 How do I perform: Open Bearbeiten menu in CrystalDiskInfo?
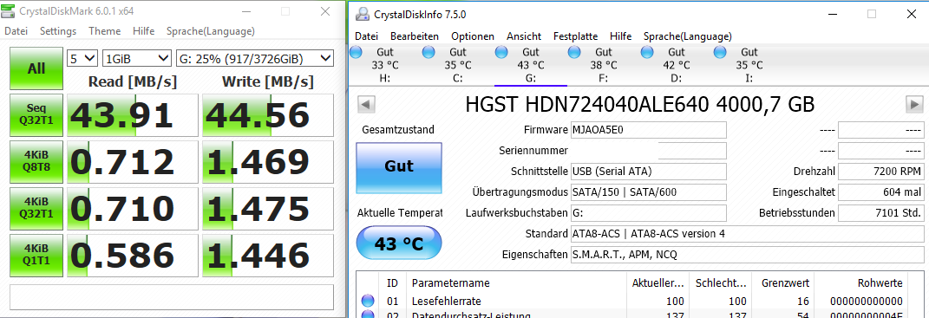click(415, 36)
